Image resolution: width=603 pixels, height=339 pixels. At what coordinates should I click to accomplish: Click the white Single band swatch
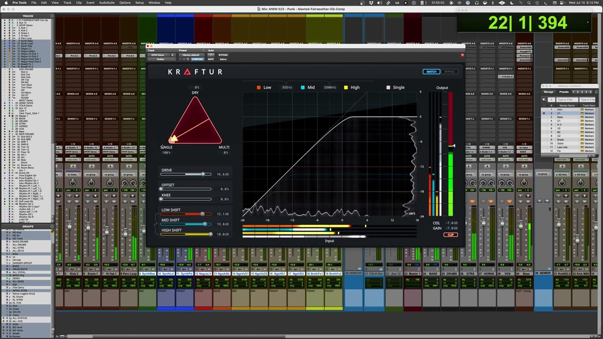coord(388,88)
